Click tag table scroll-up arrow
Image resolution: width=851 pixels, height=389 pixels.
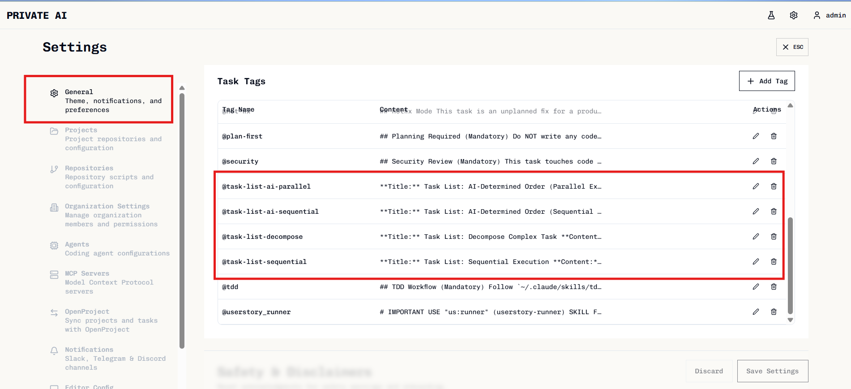[790, 106]
